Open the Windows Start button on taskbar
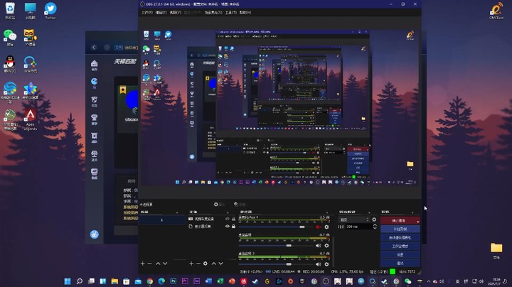 tap(68, 281)
